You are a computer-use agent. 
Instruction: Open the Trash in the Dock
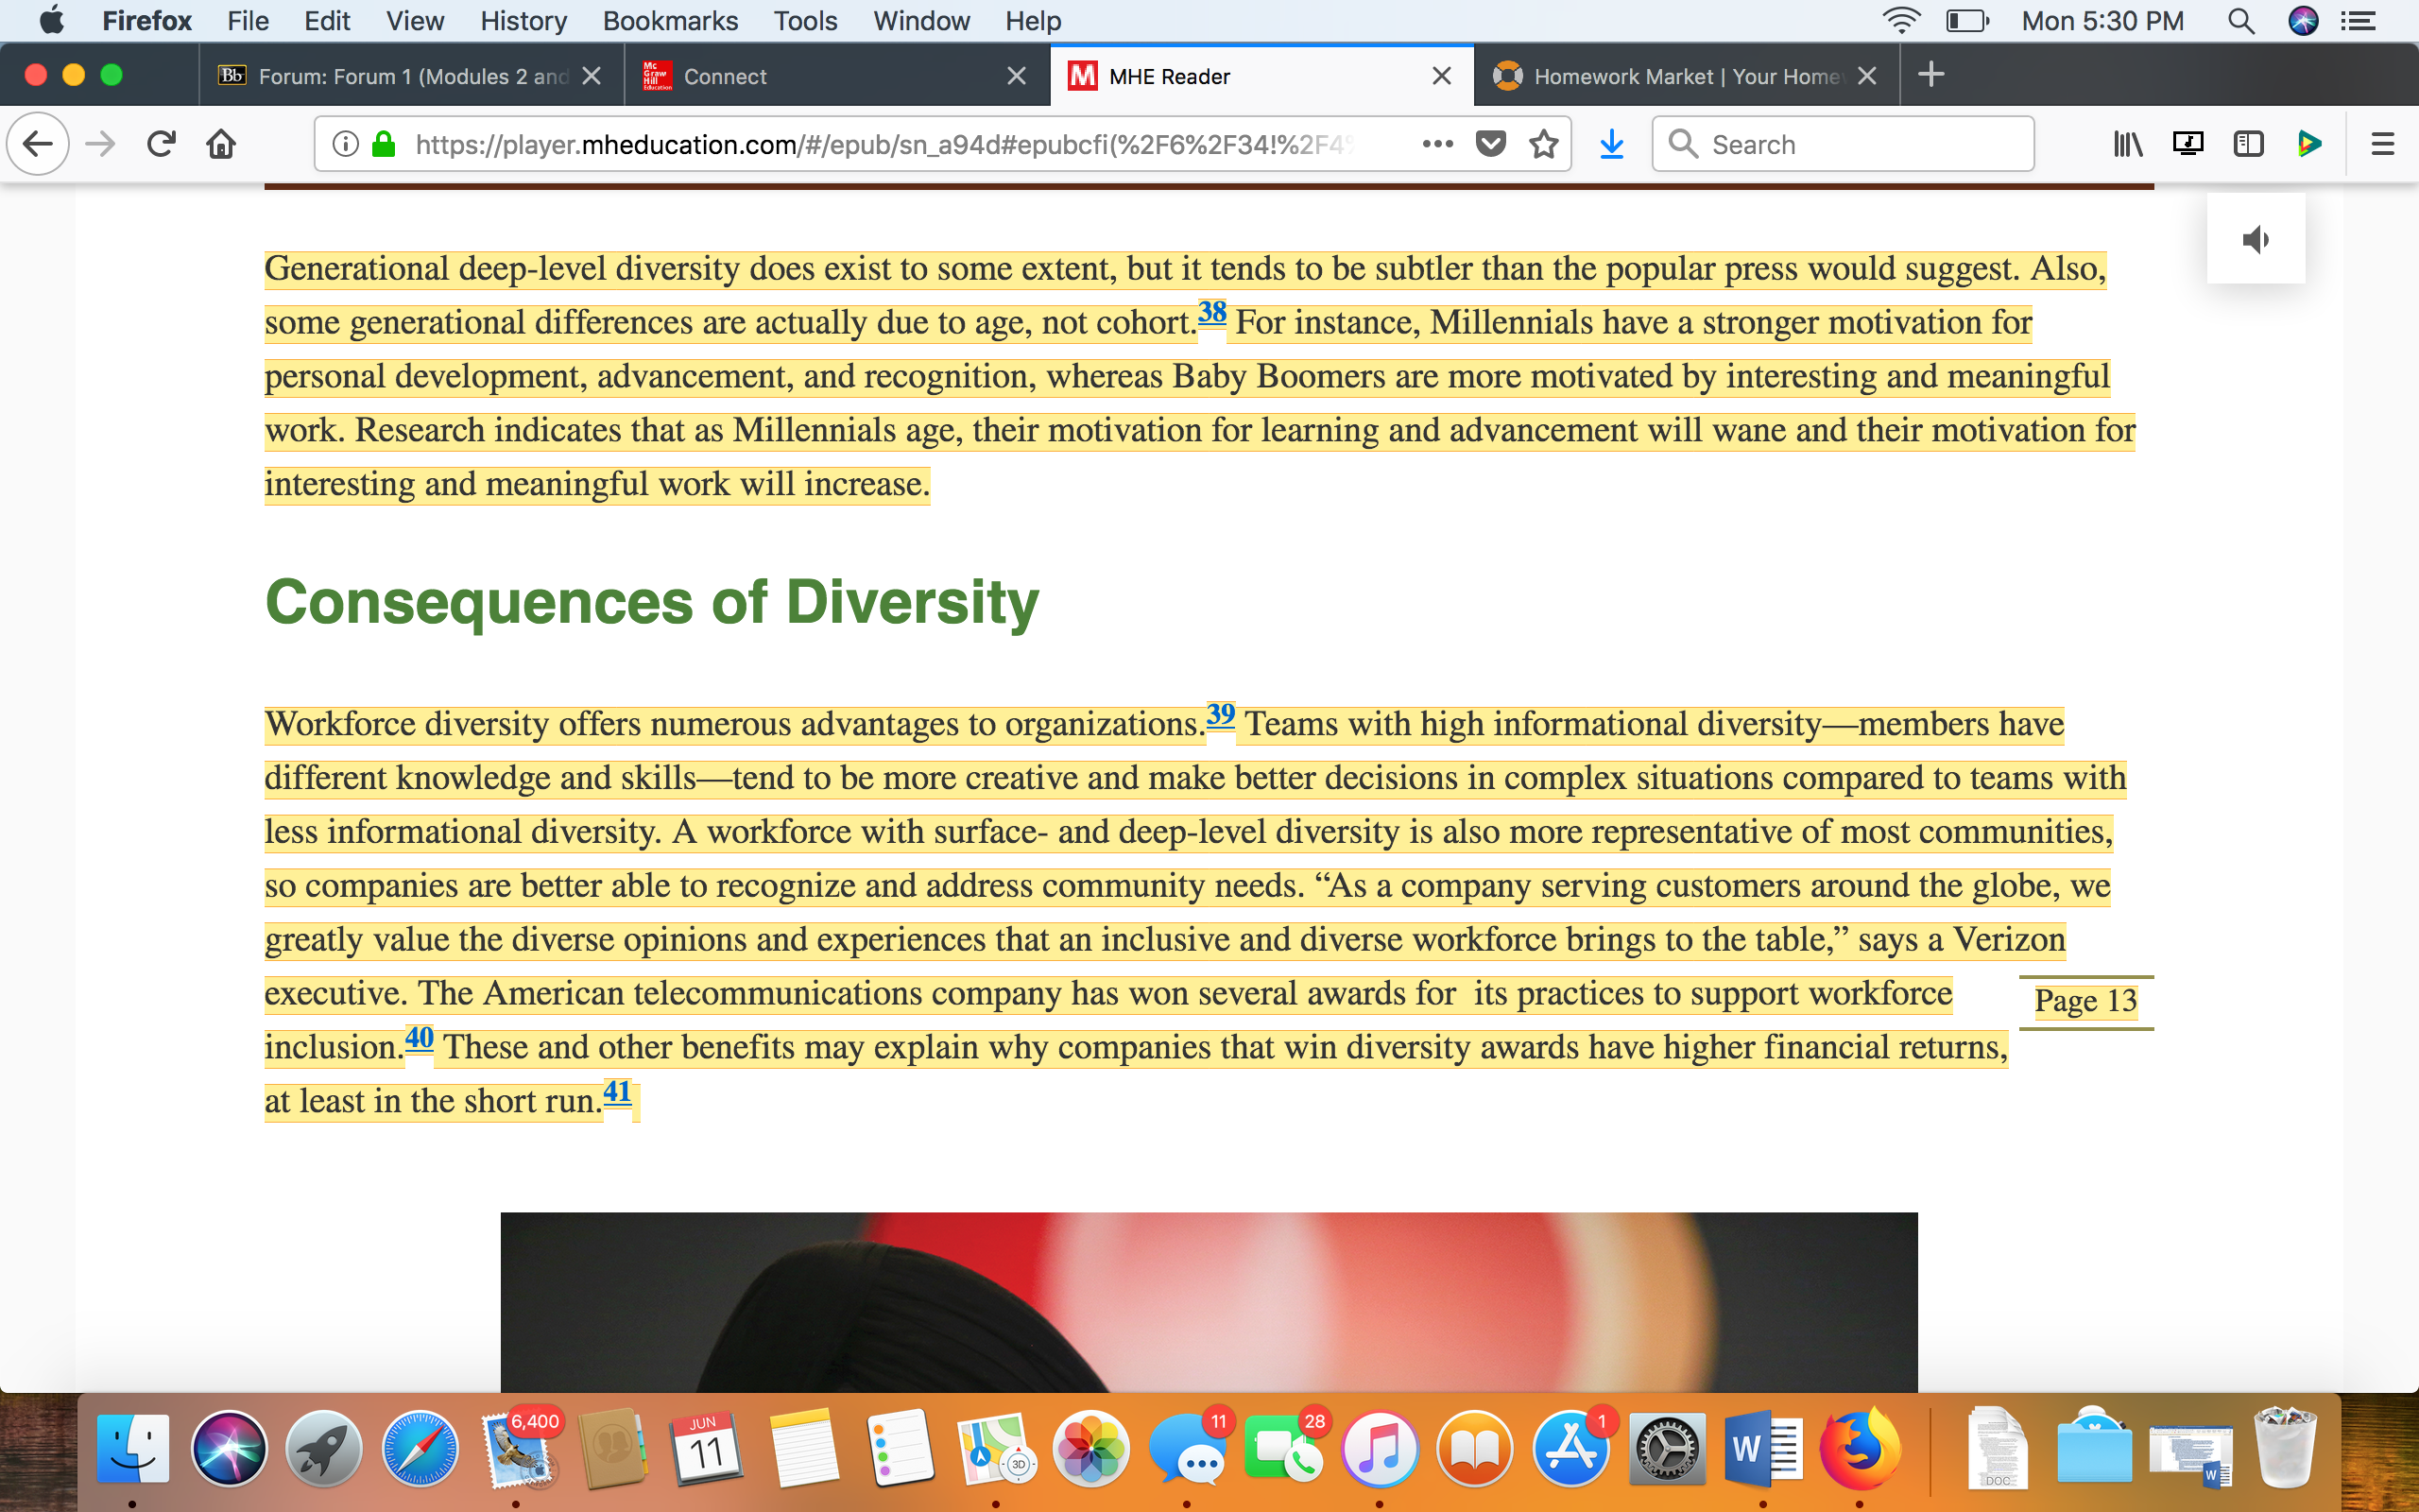coord(2285,1449)
